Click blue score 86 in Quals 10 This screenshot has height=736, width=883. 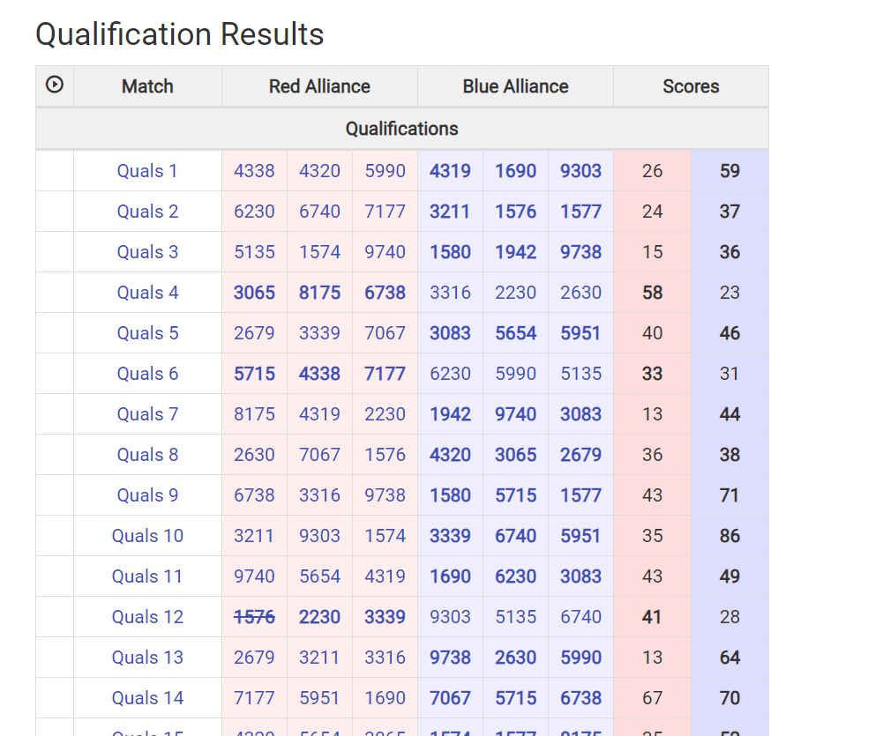[730, 536]
